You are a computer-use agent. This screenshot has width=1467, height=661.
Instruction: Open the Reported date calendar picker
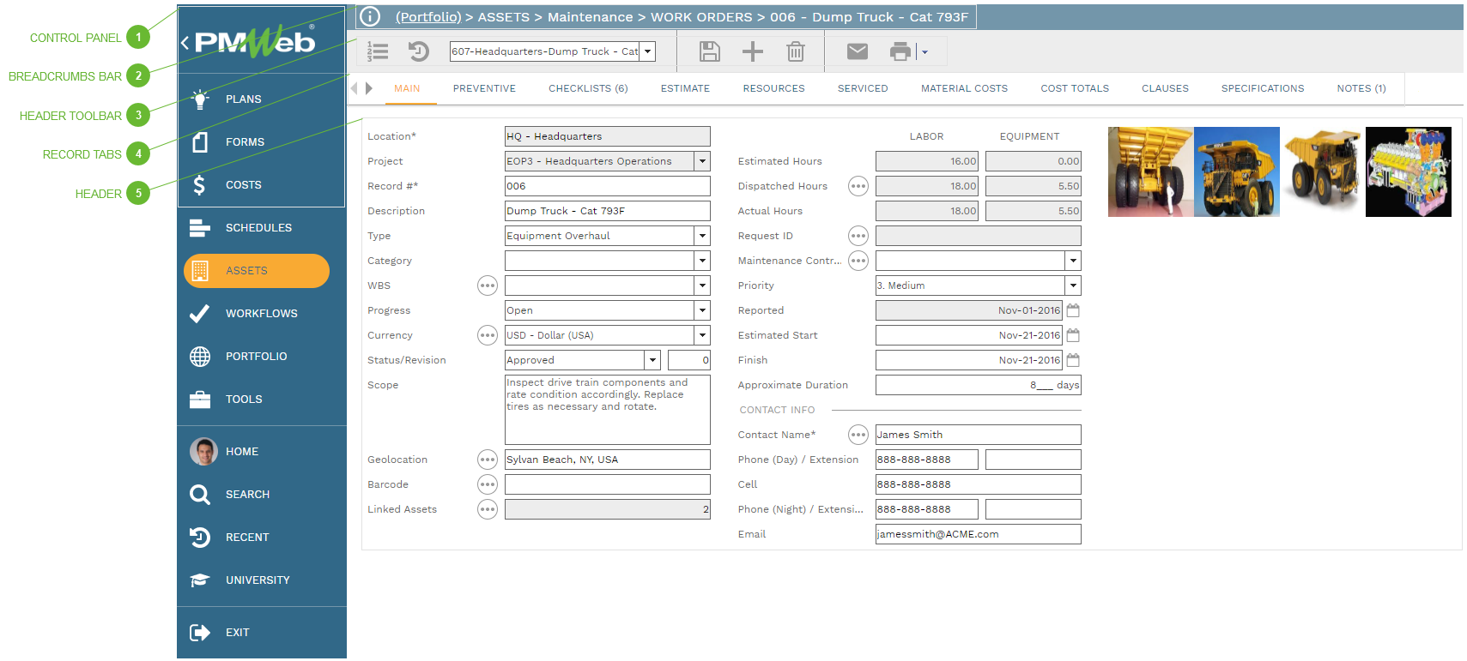(x=1072, y=310)
